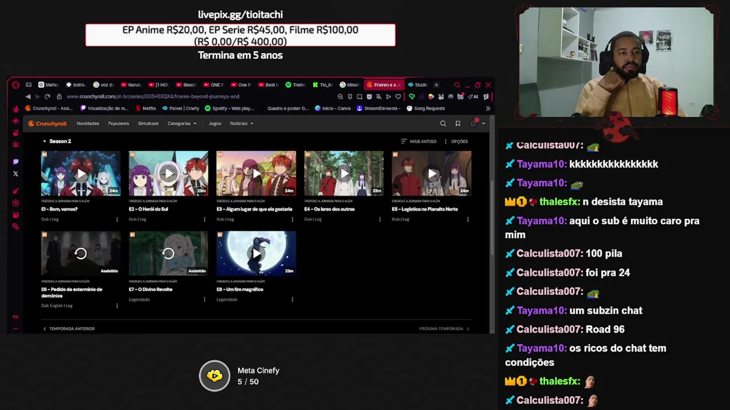
Task: Expand the Notícias dropdown
Action: tap(242, 124)
